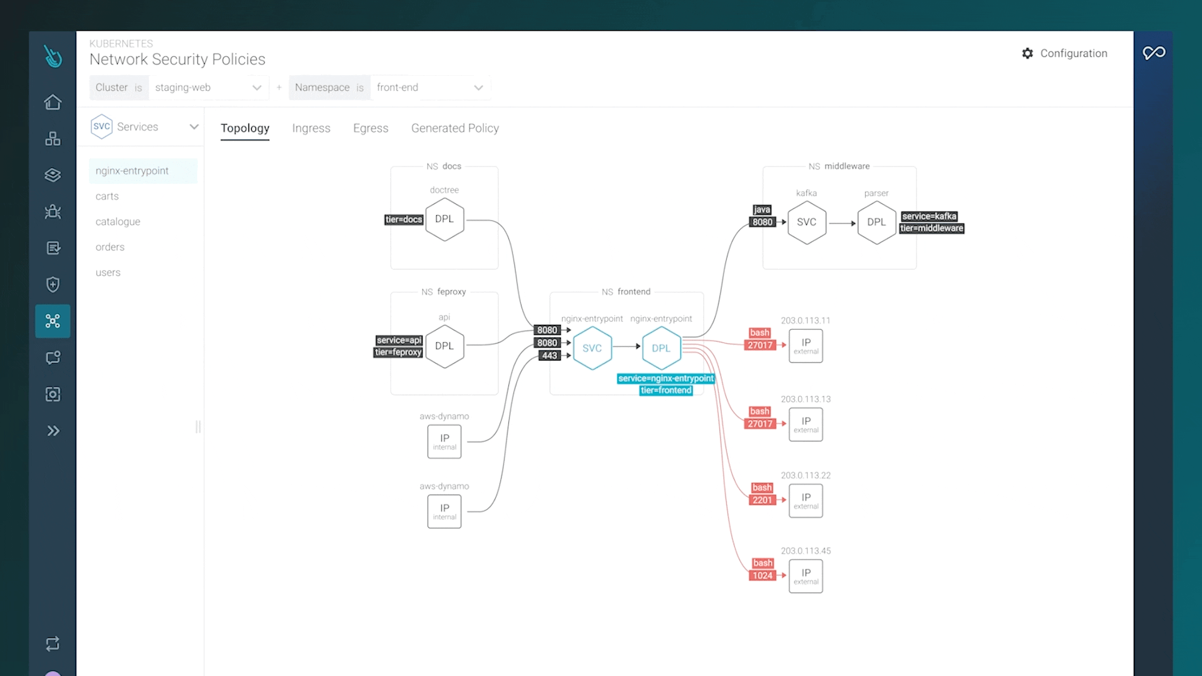1202x676 pixels.
Task: Open Configuration settings
Action: coord(1064,53)
